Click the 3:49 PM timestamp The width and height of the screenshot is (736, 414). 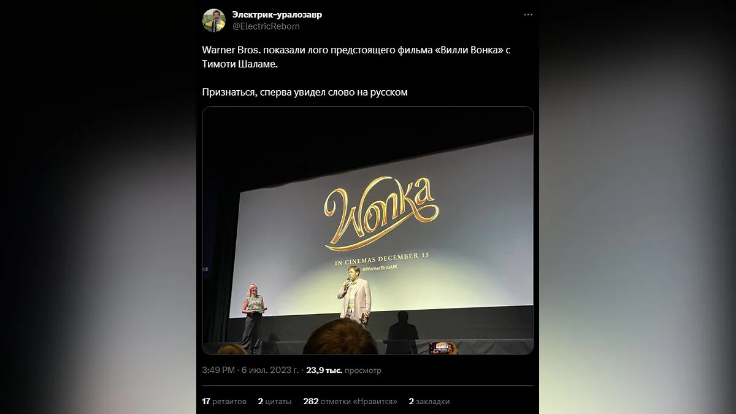point(218,370)
